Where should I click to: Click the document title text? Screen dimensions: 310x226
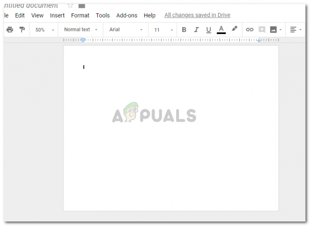point(31,6)
